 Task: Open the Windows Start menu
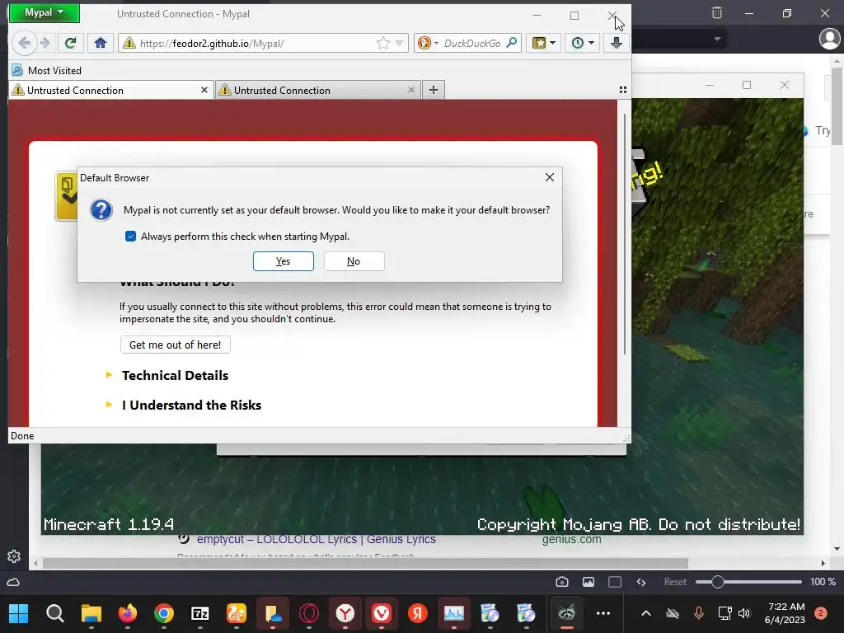tap(19, 613)
